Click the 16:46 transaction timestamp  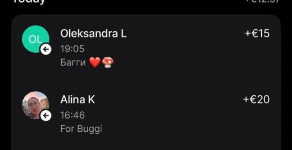(x=73, y=115)
